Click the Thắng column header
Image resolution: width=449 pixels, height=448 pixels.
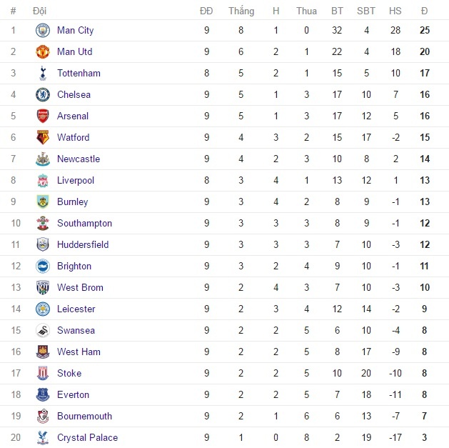pyautogui.click(x=241, y=11)
